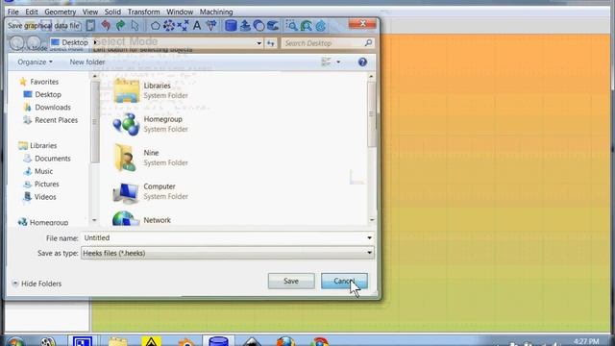Open the folder icon in taskbar

[x=117, y=341]
